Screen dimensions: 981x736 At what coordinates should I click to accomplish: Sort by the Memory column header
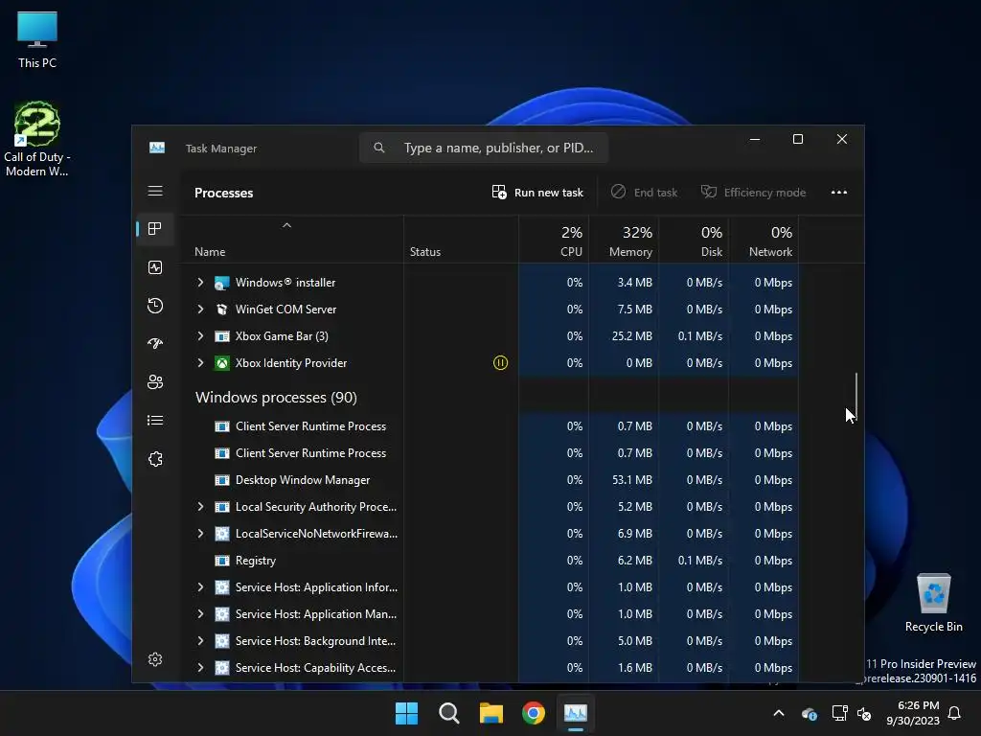click(x=624, y=240)
